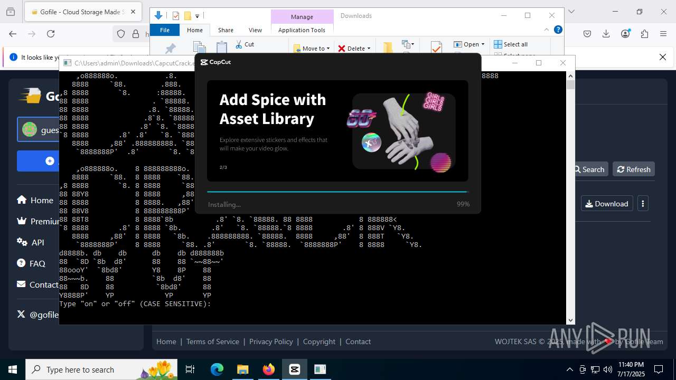This screenshot has height=380, width=676.
Task: Open the Premium sidebar link
Action: (37, 221)
